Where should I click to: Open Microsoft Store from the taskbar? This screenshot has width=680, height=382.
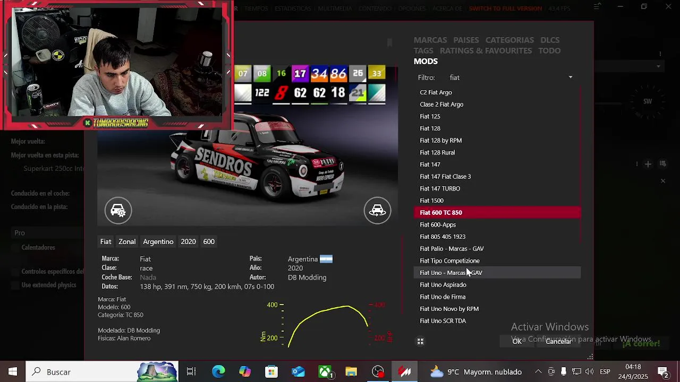(x=271, y=372)
